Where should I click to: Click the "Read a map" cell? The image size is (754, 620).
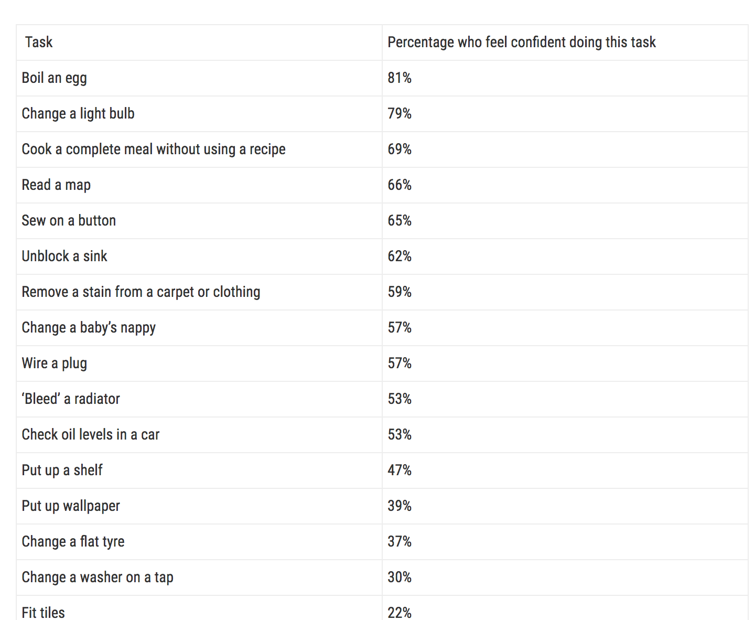56,185
